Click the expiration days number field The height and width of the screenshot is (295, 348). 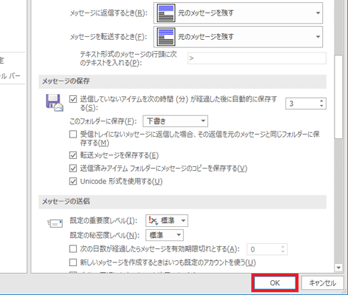(267, 250)
